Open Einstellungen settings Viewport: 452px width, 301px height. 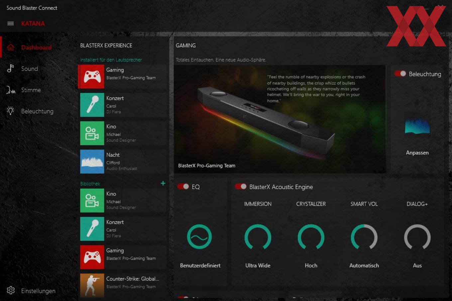point(38,291)
